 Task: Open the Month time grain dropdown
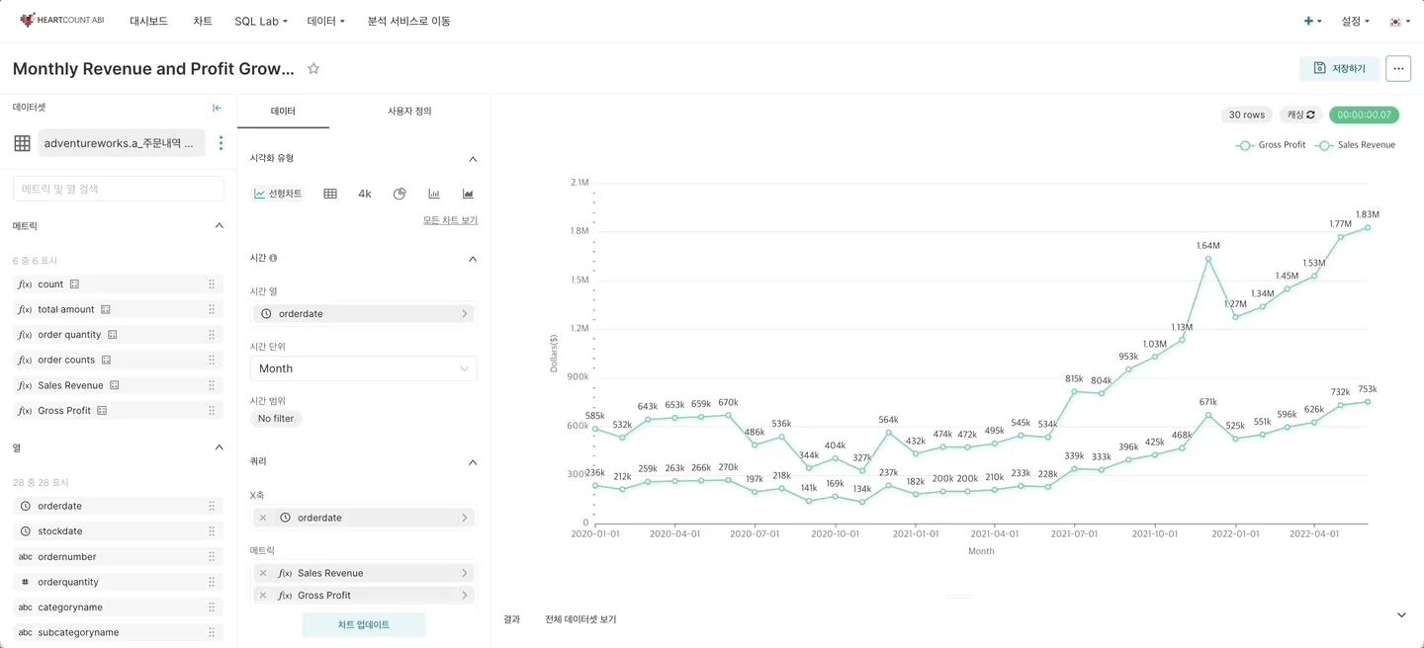pos(363,368)
